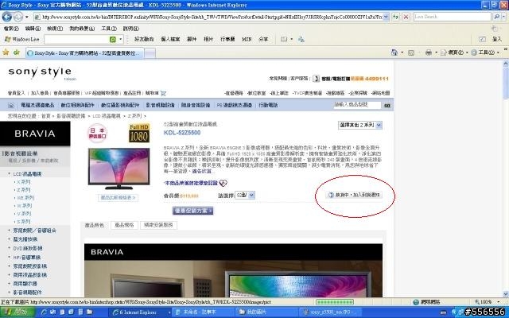Select W 系列 in the sidebar
509x318 pixels.
click(23, 206)
